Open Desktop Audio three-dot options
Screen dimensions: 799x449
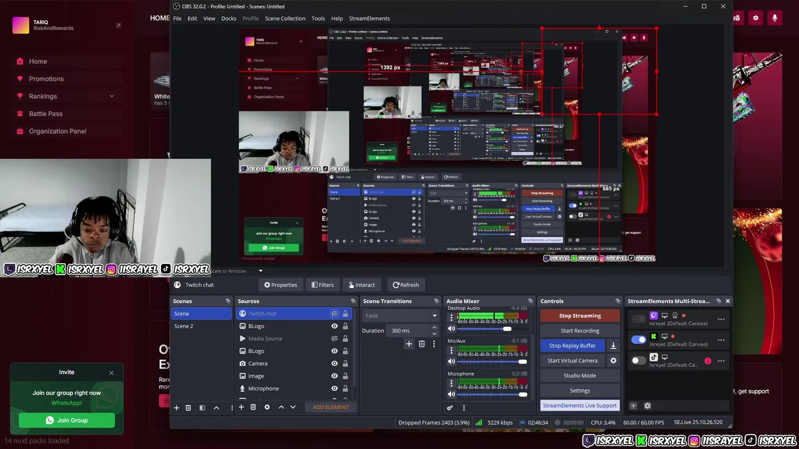click(x=451, y=318)
